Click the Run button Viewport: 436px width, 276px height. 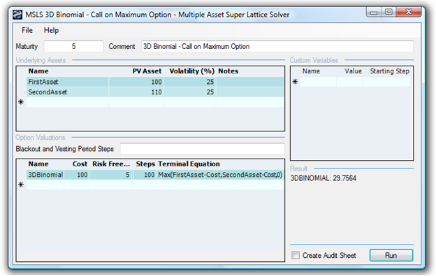point(391,255)
